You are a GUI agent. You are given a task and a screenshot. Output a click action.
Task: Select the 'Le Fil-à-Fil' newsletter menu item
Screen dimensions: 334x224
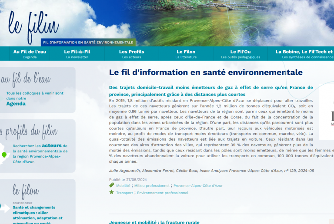click(x=77, y=54)
